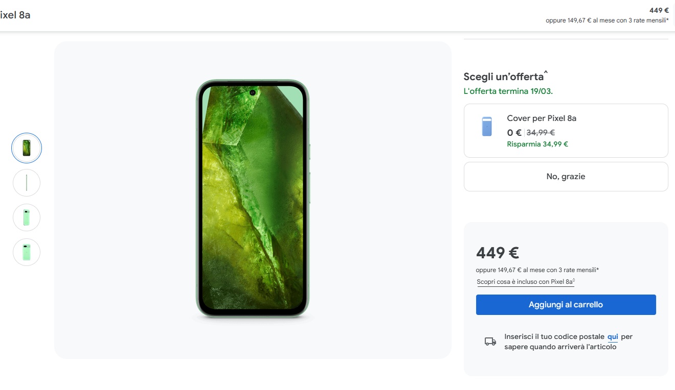
Task: Open "Scopri cosa è incluso con Pixel 8a" link
Action: 526,282
